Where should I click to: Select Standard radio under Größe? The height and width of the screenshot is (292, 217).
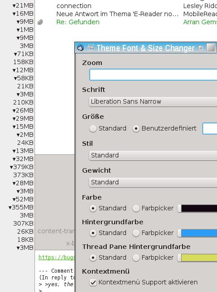coord(93,128)
